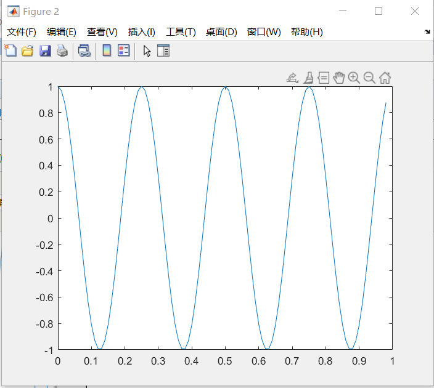Insert a colorbar from the toolbar
The height and width of the screenshot is (388, 434).
(107, 51)
